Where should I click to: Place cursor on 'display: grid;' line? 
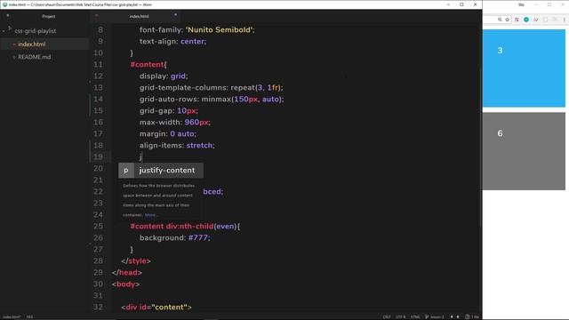164,76
